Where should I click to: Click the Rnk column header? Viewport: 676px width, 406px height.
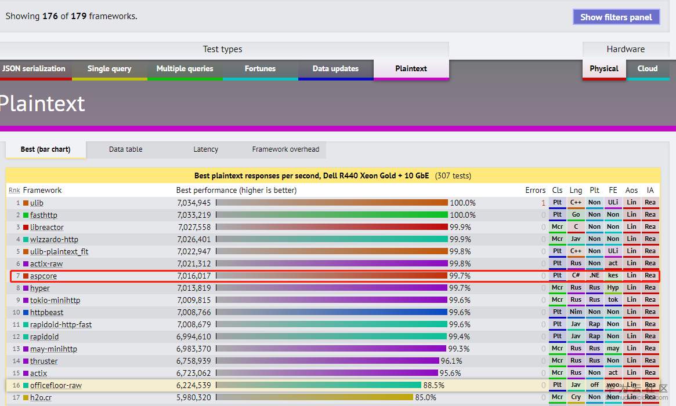point(15,191)
